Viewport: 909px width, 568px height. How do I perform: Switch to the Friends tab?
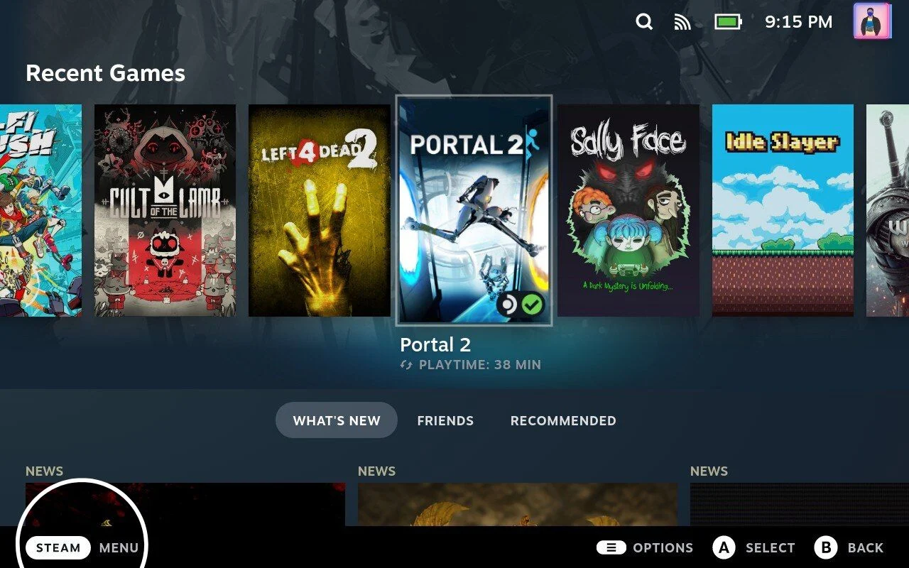click(x=445, y=420)
